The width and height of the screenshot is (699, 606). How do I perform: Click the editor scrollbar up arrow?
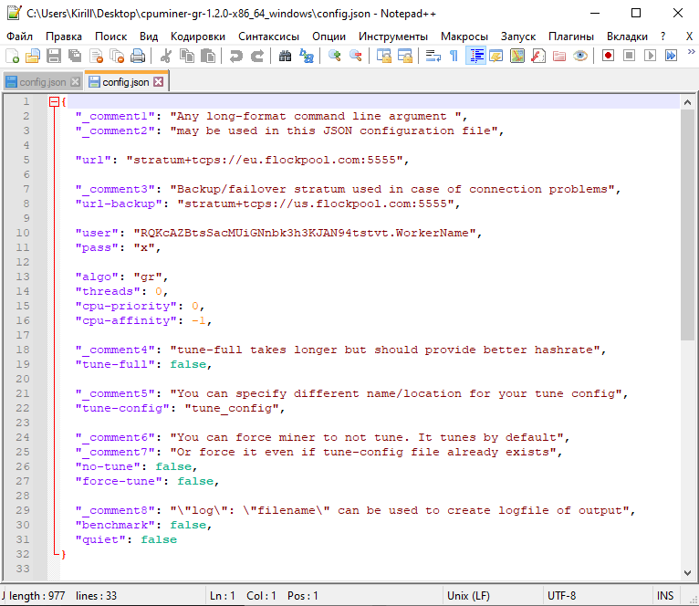pos(687,102)
